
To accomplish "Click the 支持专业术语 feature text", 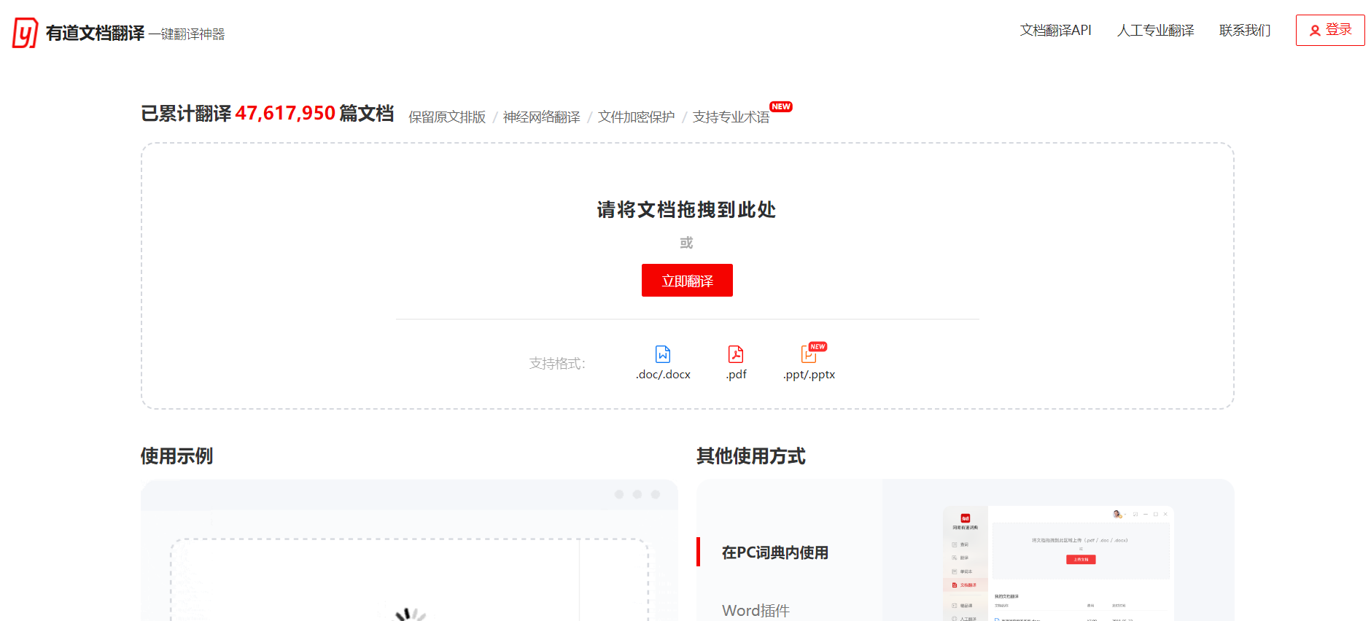I will 731,117.
